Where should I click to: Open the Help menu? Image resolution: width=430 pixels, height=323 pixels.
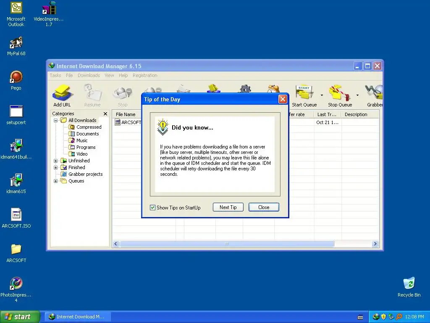click(x=123, y=75)
